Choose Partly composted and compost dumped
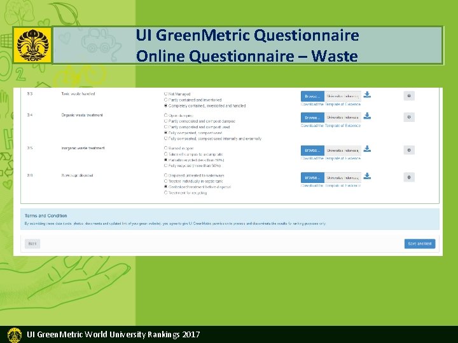This screenshot has height=343, width=458. pos(165,121)
